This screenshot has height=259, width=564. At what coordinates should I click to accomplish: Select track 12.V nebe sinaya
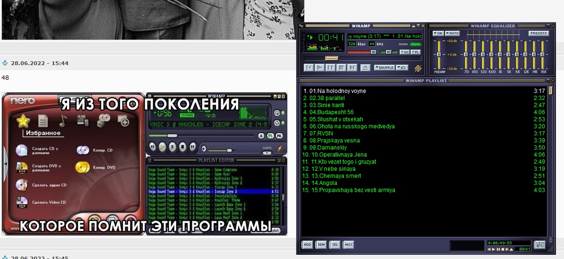(424, 169)
